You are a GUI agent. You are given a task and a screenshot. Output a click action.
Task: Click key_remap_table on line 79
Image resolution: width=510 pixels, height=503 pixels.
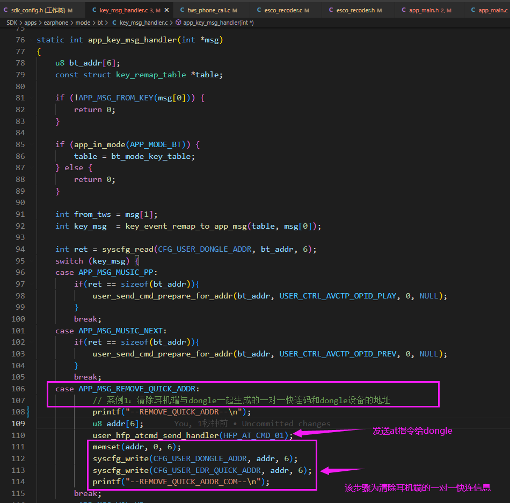click(x=151, y=75)
